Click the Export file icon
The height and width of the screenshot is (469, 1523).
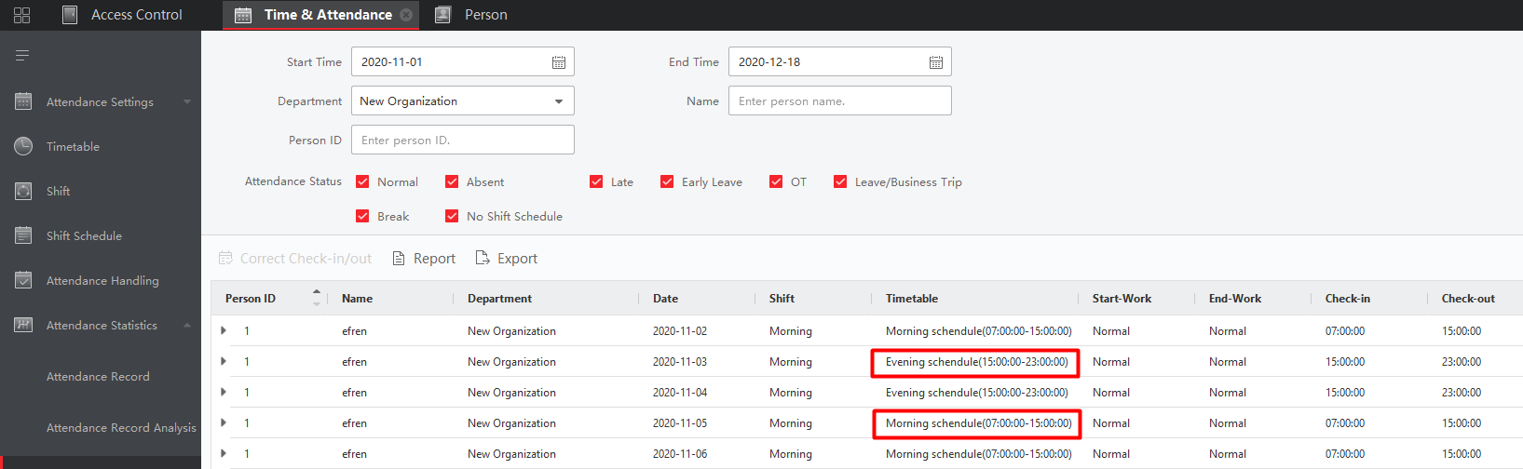(483, 258)
